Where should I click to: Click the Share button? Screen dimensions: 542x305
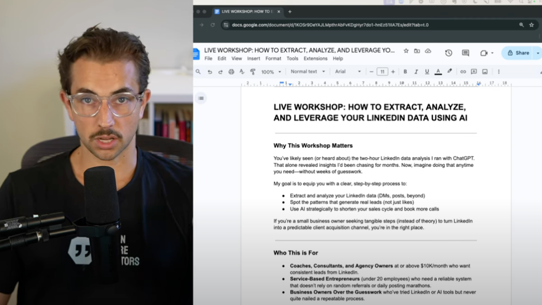(518, 53)
